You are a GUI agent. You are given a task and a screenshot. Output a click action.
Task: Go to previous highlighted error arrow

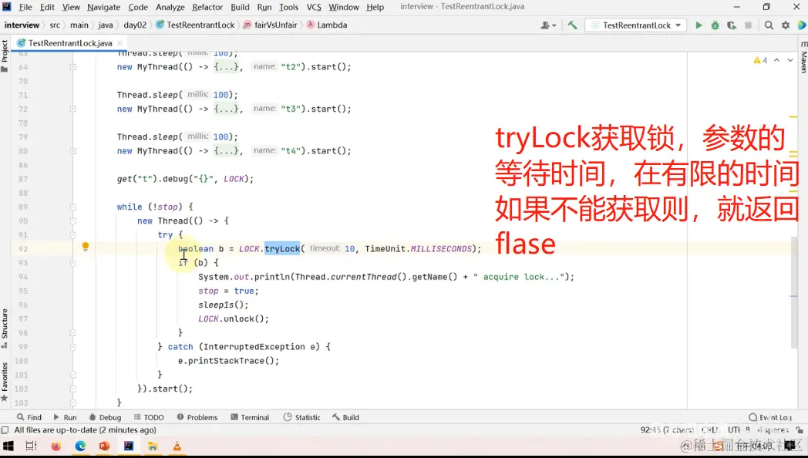[777, 60]
